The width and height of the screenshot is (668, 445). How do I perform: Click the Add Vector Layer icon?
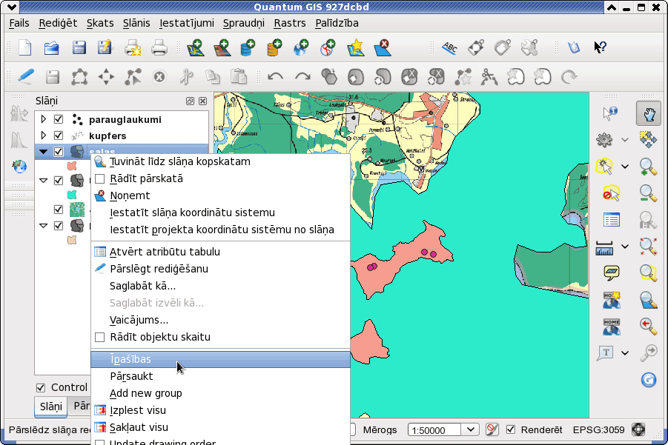[x=196, y=47]
